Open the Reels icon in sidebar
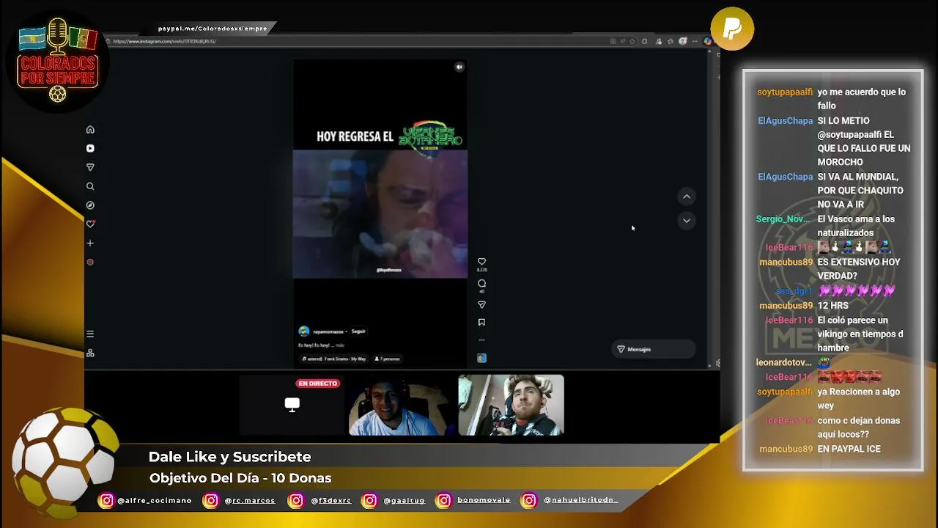The width and height of the screenshot is (938, 528). coord(90,148)
